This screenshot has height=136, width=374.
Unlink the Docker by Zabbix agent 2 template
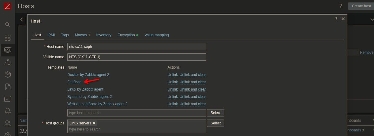point(173,75)
